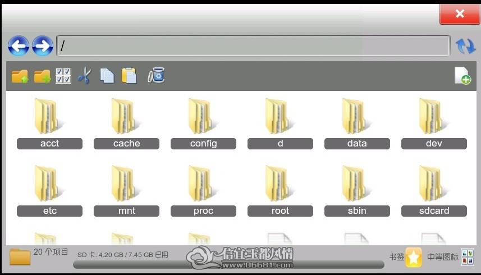Go forward with the blue right arrow
This screenshot has width=481, height=275.
click(x=43, y=46)
